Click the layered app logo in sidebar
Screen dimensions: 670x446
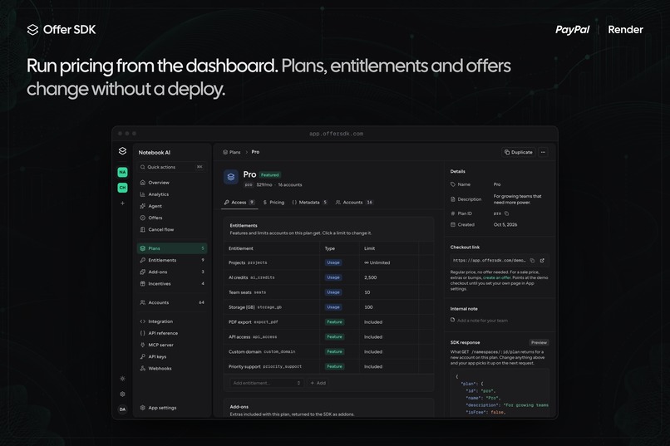pos(123,151)
